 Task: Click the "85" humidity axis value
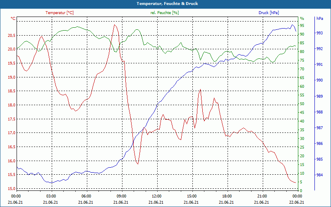point(302,43)
